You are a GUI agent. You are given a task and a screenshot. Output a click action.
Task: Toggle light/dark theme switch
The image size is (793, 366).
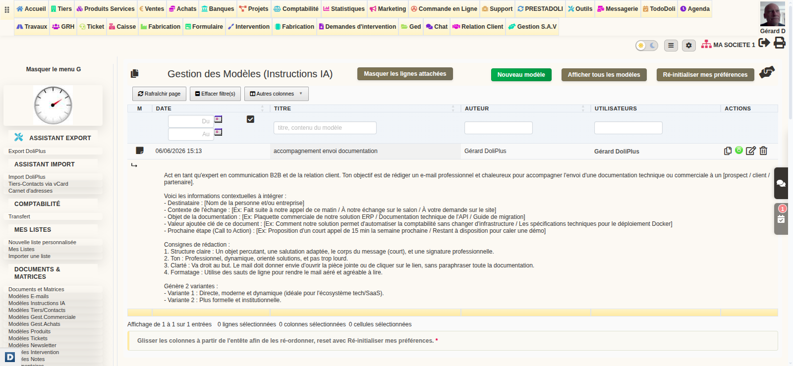point(647,46)
